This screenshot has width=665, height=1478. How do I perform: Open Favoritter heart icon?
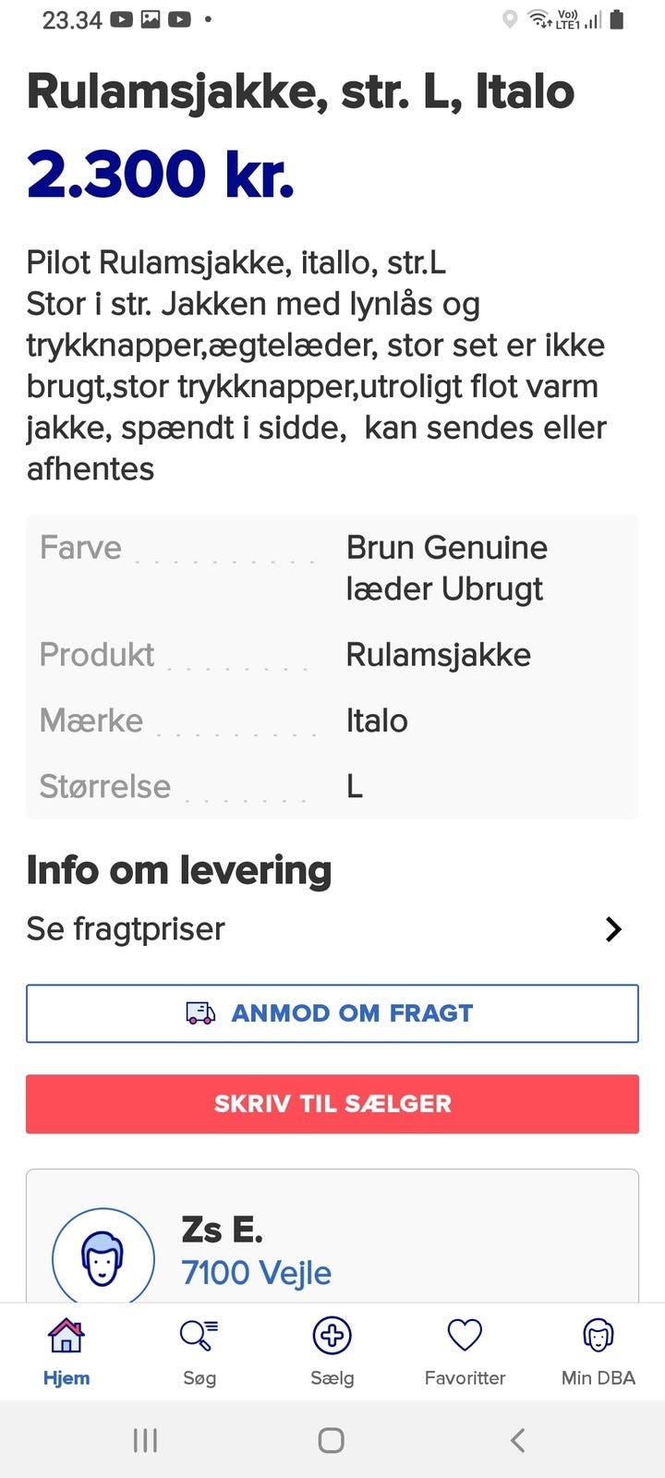tap(465, 1336)
